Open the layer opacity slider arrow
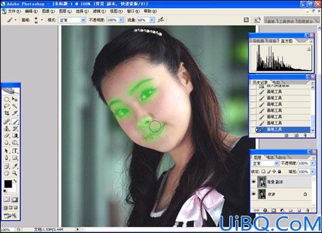 (x=312, y=163)
